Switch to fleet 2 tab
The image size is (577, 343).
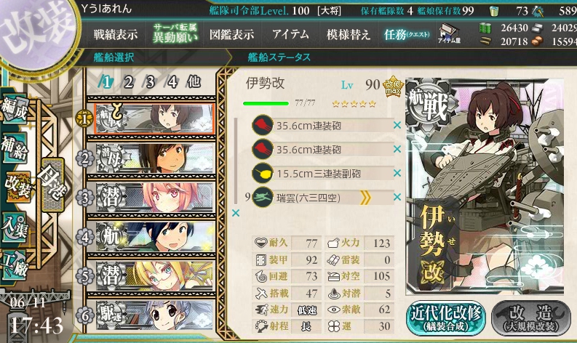[x=128, y=82]
